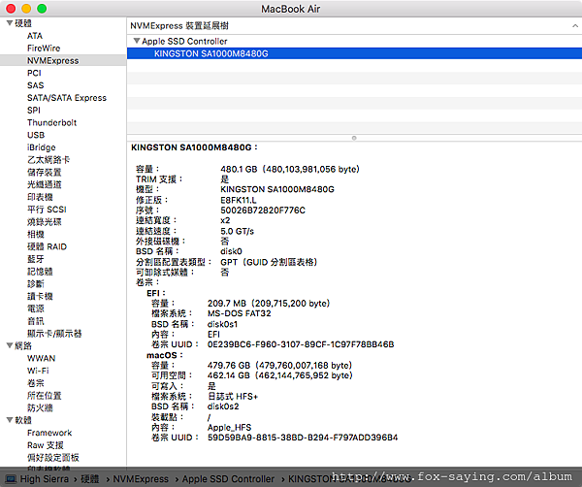Click the pane divider handle dot
The height and width of the screenshot is (487, 582).
(x=354, y=138)
